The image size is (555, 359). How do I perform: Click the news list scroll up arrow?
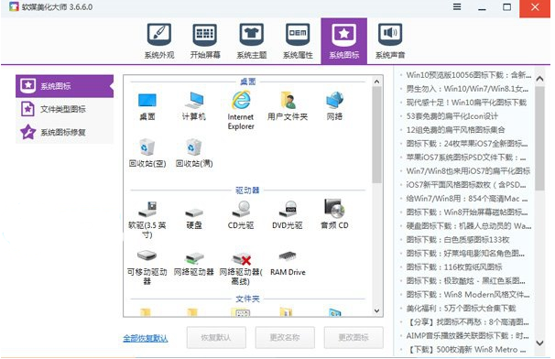click(539, 79)
